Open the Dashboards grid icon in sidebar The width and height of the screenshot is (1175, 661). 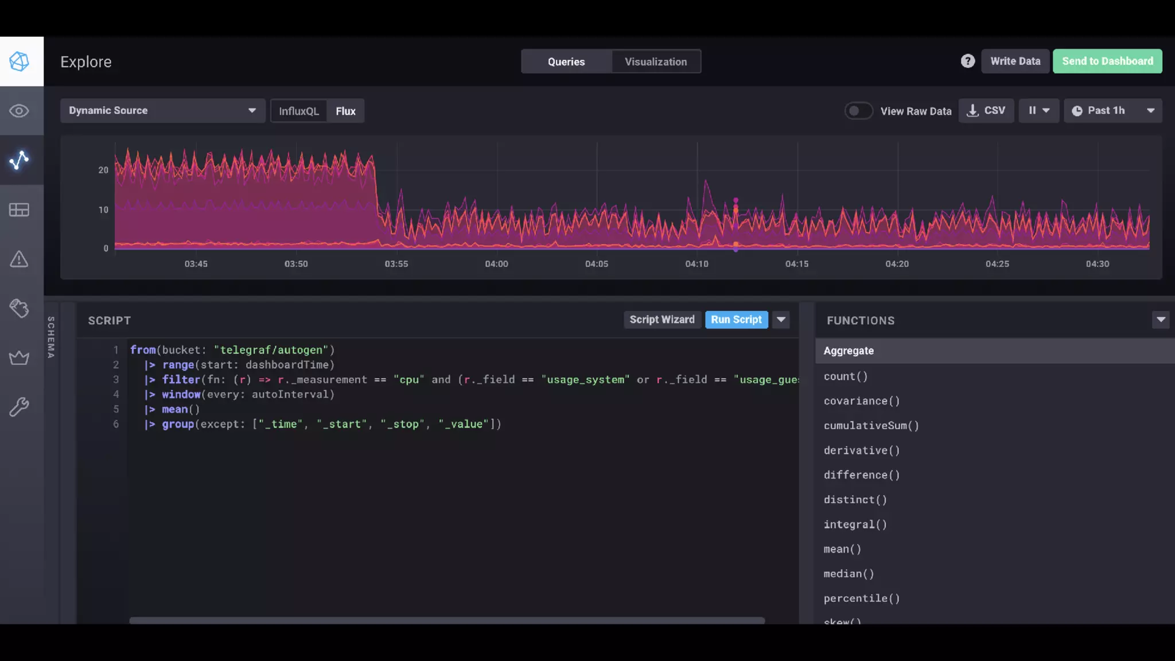click(x=20, y=210)
